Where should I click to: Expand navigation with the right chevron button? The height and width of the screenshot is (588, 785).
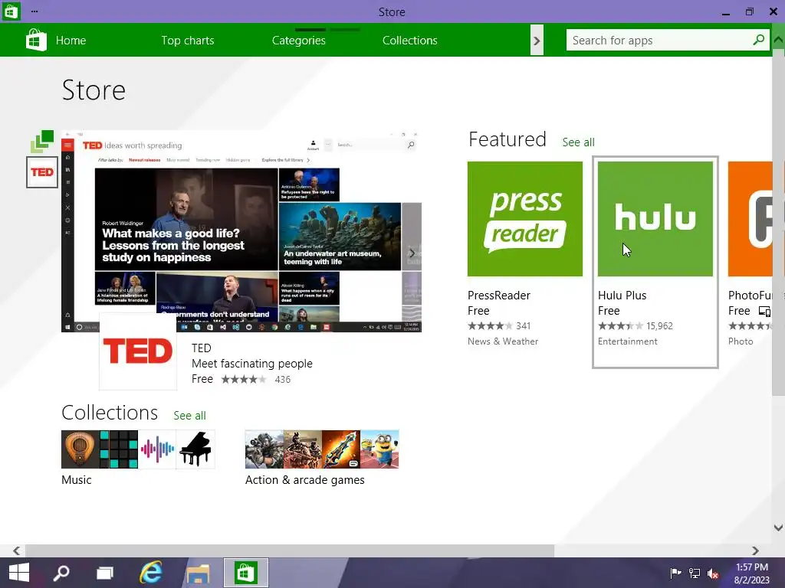click(537, 41)
